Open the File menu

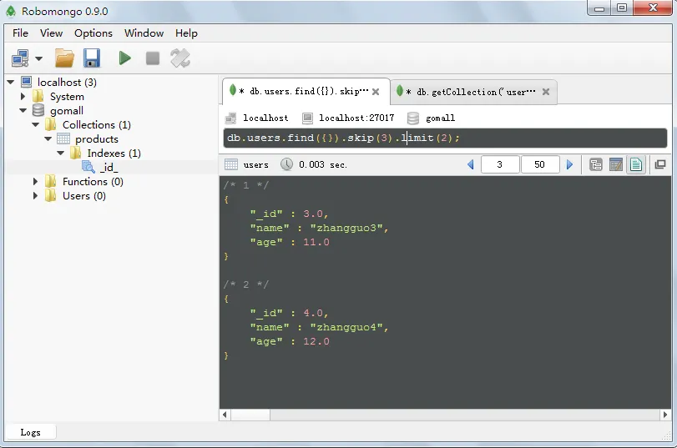[20, 33]
